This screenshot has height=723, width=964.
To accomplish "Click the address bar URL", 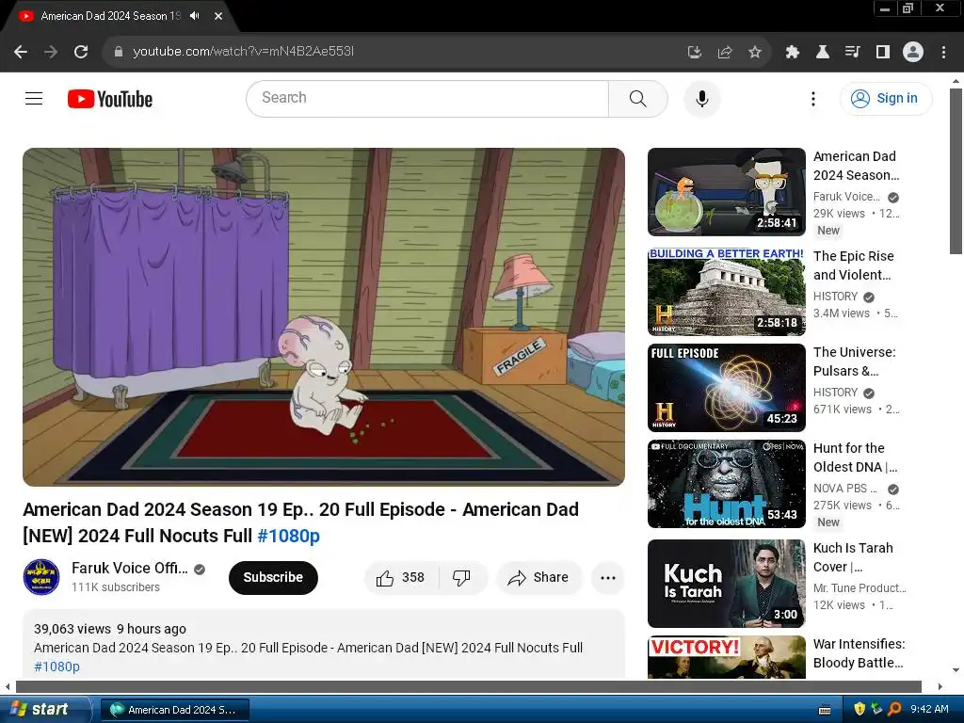I will tap(244, 52).
